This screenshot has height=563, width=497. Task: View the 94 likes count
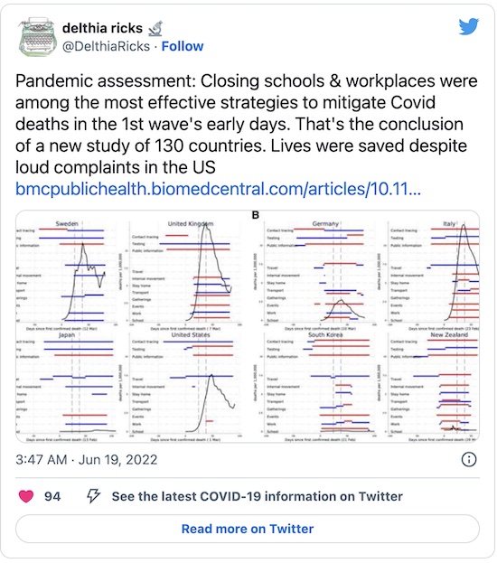point(52,496)
